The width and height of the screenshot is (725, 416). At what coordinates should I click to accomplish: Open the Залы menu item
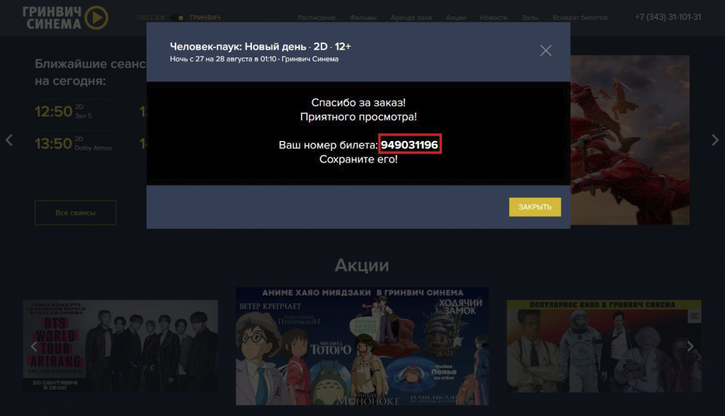530,18
